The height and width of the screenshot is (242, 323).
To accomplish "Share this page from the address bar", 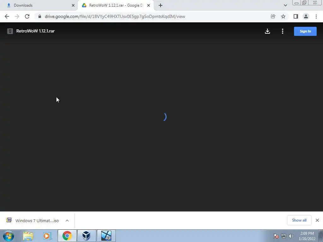I will 273,16.
